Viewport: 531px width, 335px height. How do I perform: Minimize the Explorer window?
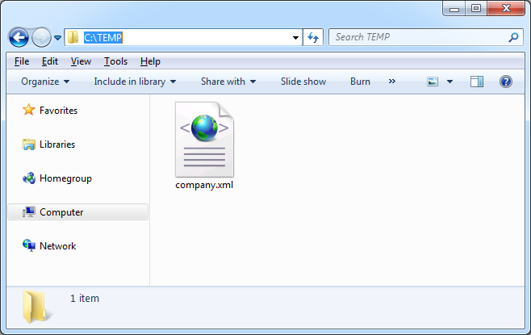click(x=454, y=8)
